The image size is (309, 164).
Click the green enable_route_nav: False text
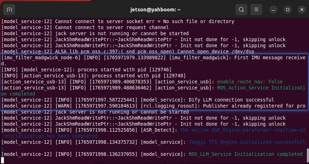coord(250,82)
